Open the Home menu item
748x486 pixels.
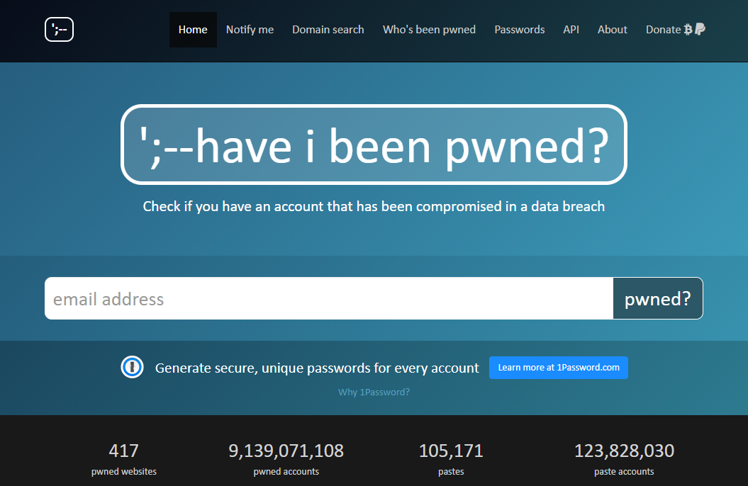click(193, 30)
